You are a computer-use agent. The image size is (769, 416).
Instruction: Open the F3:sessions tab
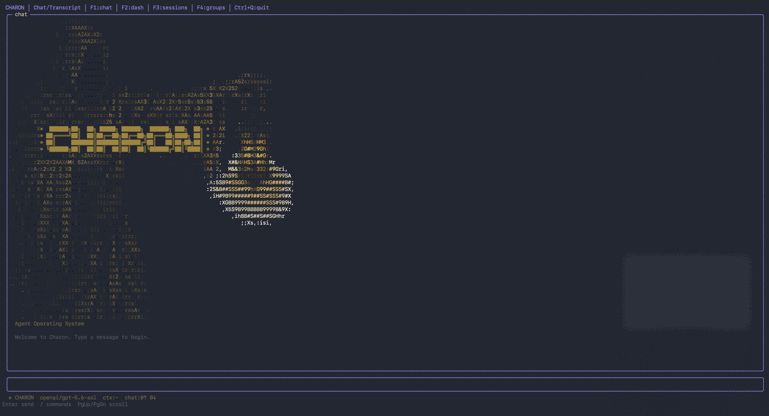170,8
